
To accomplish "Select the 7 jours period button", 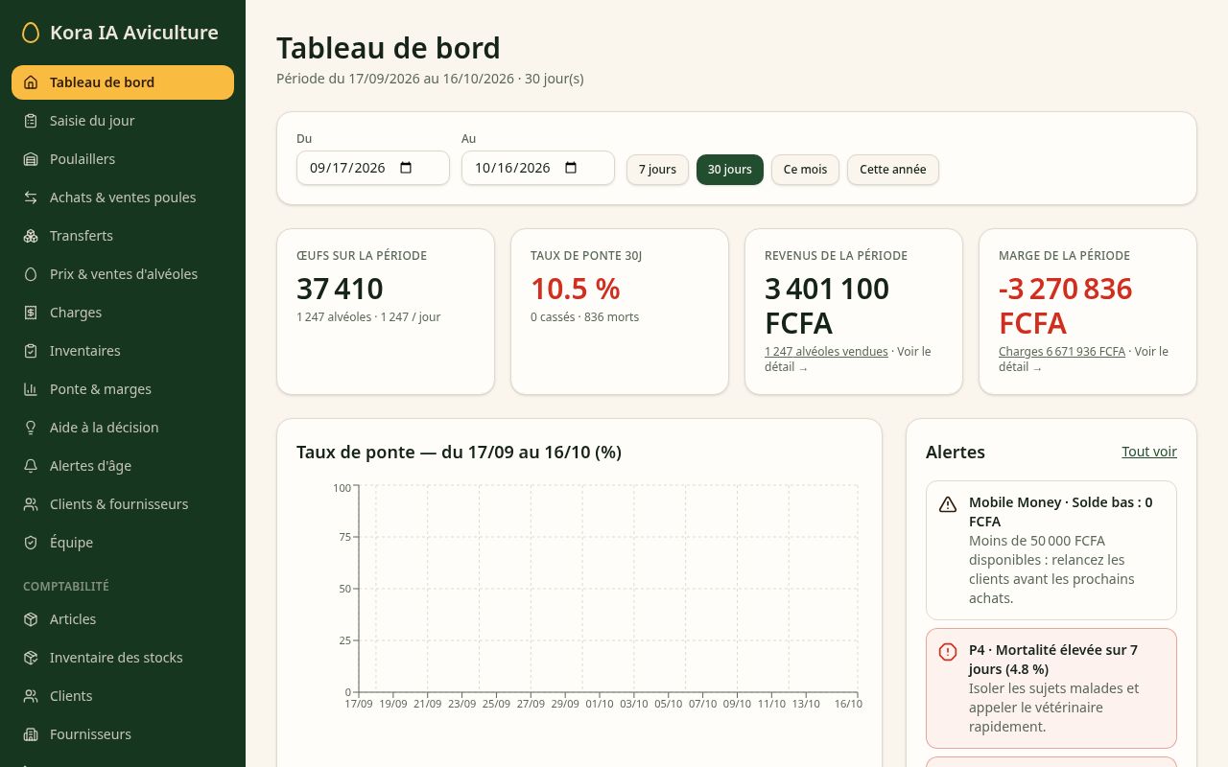I will [x=657, y=170].
